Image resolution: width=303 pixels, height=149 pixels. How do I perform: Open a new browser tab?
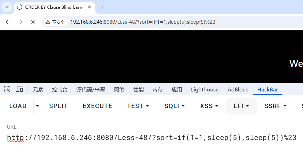tap(102, 7)
